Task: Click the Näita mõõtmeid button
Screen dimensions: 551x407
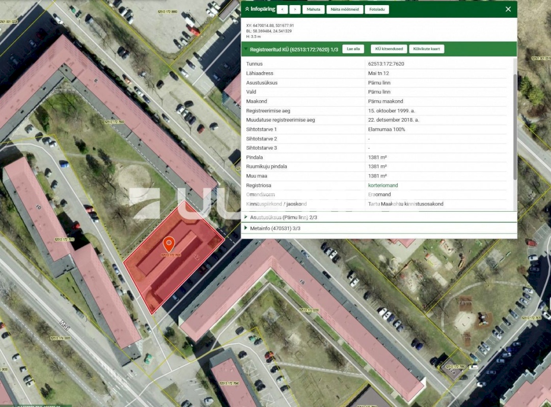Action: (345, 10)
